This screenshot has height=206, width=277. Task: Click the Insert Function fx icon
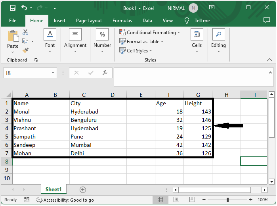click(105, 73)
